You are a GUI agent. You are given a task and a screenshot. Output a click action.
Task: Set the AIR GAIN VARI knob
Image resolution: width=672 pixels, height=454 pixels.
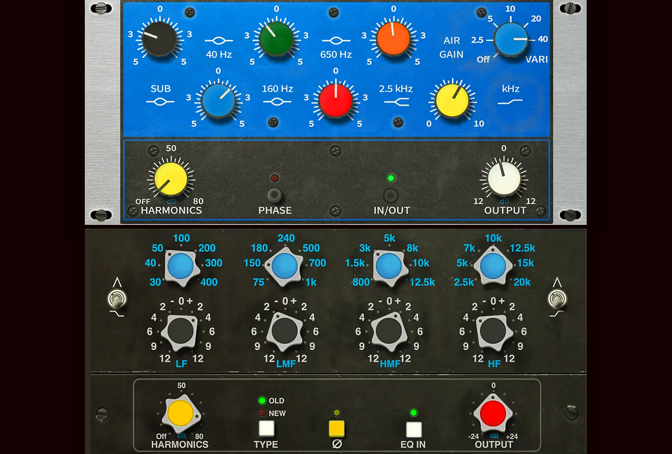click(511, 38)
